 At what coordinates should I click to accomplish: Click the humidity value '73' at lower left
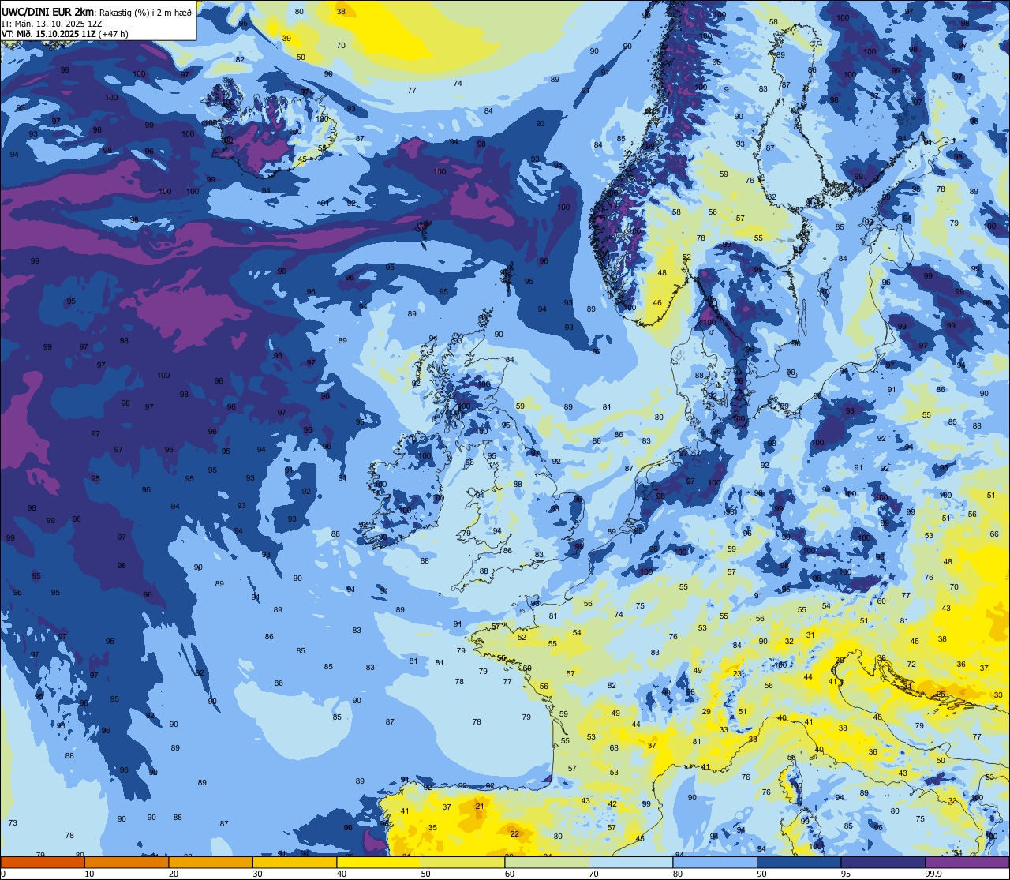pos(13,822)
